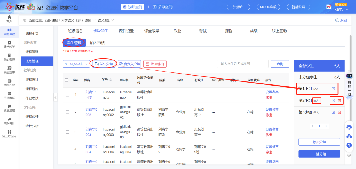Viewport: 356px width, 169px height.
Task: Switch to the 加入审核 tab
Action: click(x=97, y=43)
